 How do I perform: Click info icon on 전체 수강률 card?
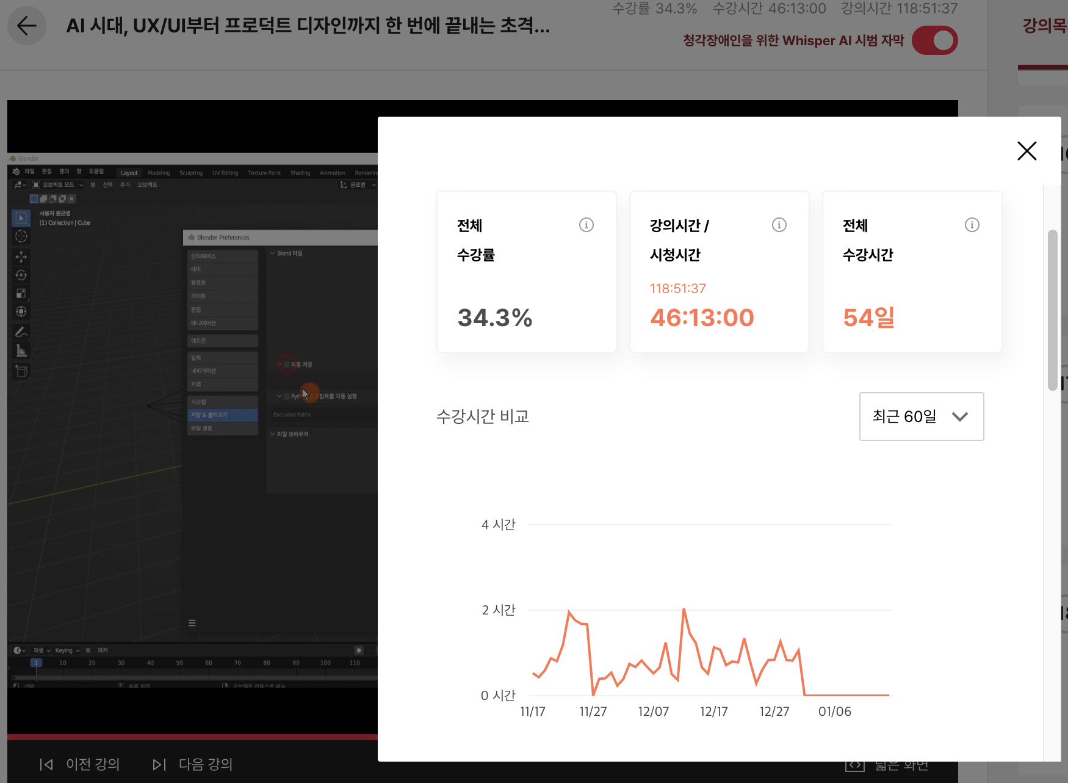[586, 225]
